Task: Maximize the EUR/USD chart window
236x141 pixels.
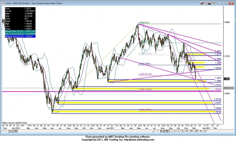Action: point(225,3)
